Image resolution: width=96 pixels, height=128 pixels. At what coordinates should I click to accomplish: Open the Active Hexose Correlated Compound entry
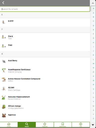tap(45, 80)
